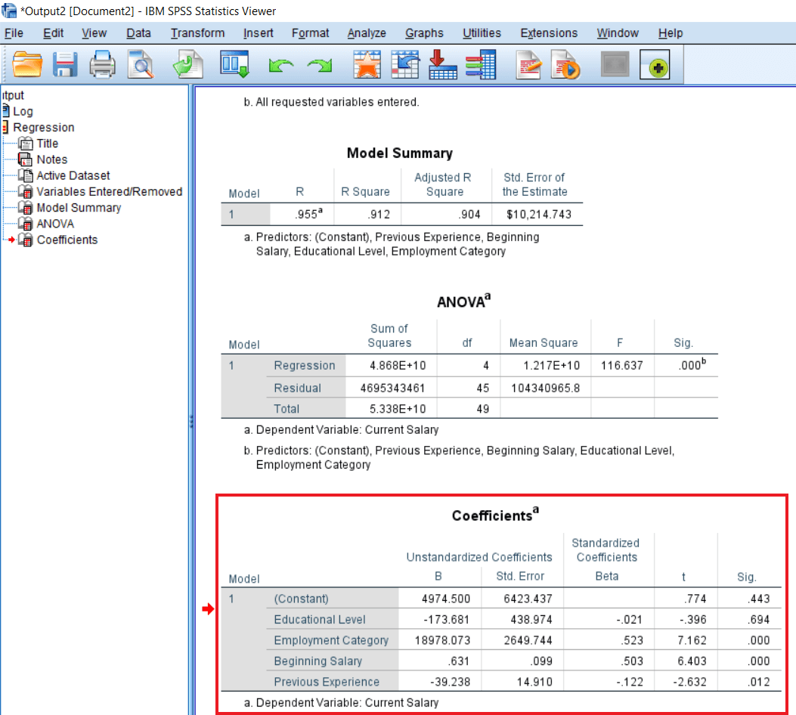The width and height of the screenshot is (796, 715).
Task: Open the Edit menu
Action: point(54,33)
